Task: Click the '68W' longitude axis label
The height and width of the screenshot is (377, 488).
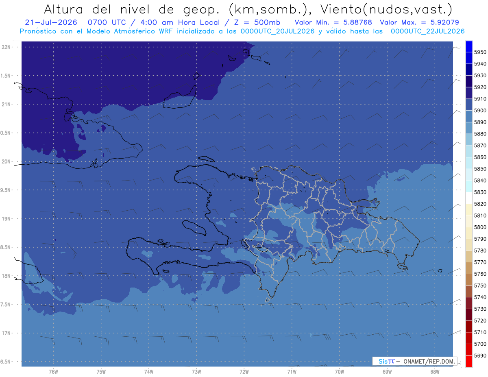Action: (435, 372)
